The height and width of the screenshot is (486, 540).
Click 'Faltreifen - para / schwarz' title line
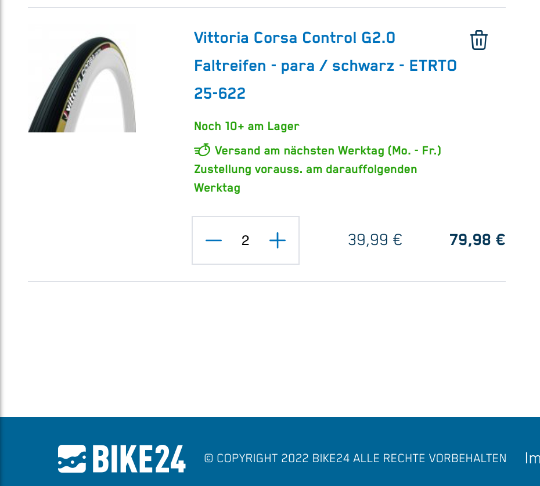click(x=294, y=66)
